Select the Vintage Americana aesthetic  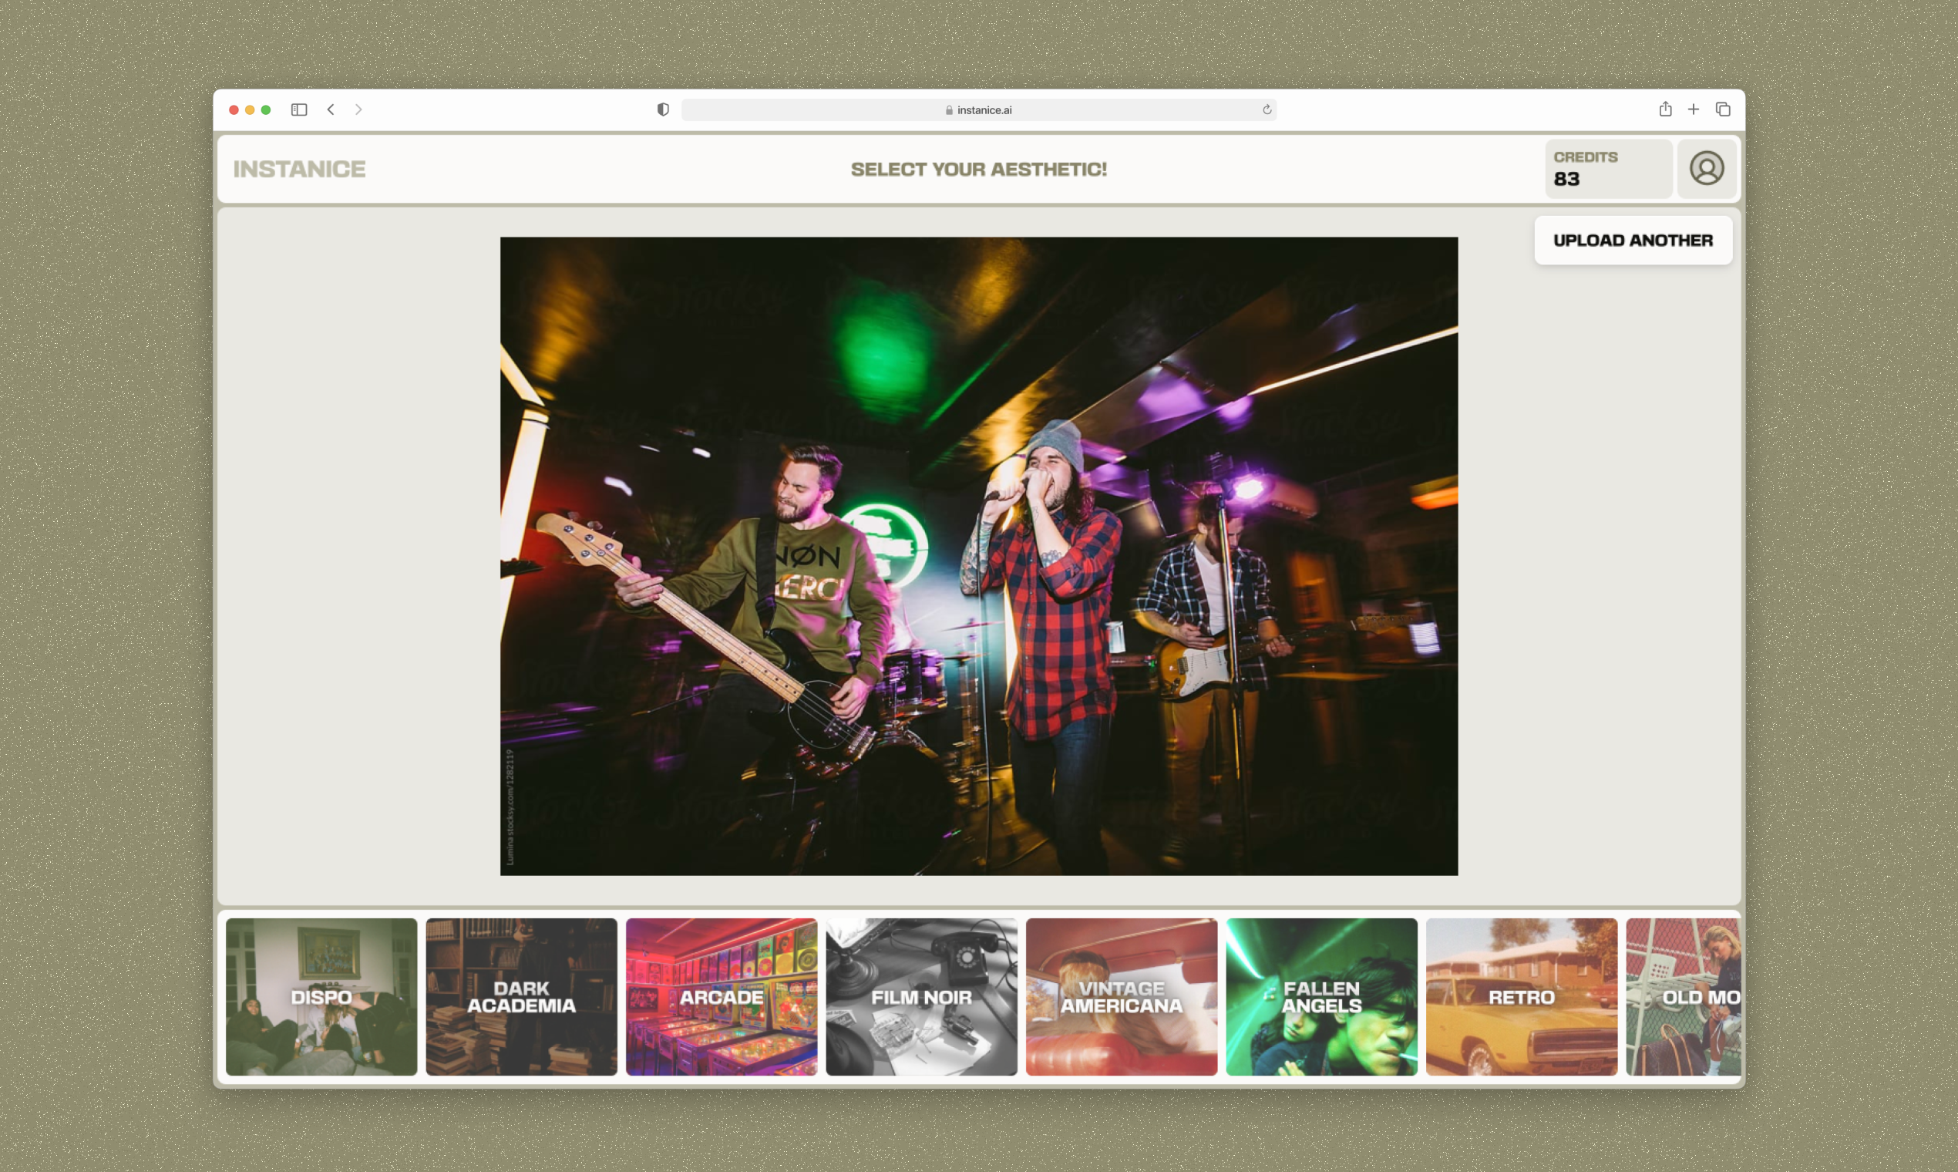click(1121, 996)
